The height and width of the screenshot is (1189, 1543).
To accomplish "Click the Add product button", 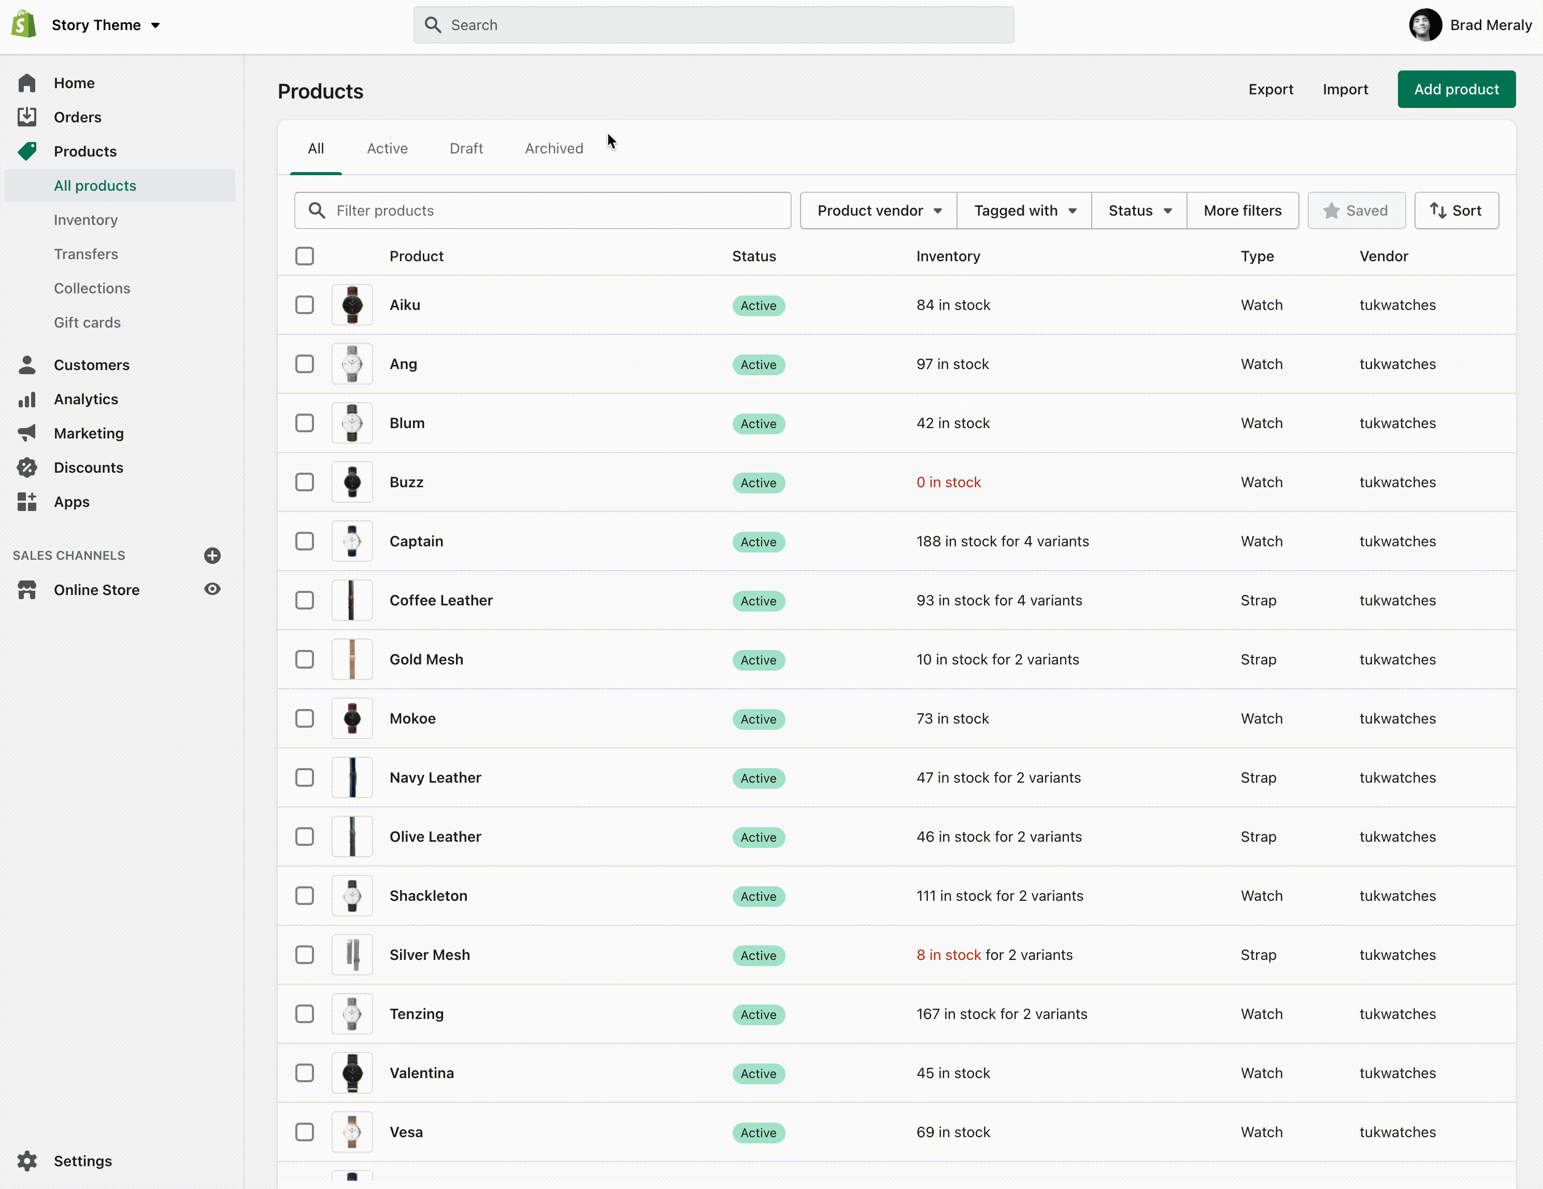I will pos(1455,89).
